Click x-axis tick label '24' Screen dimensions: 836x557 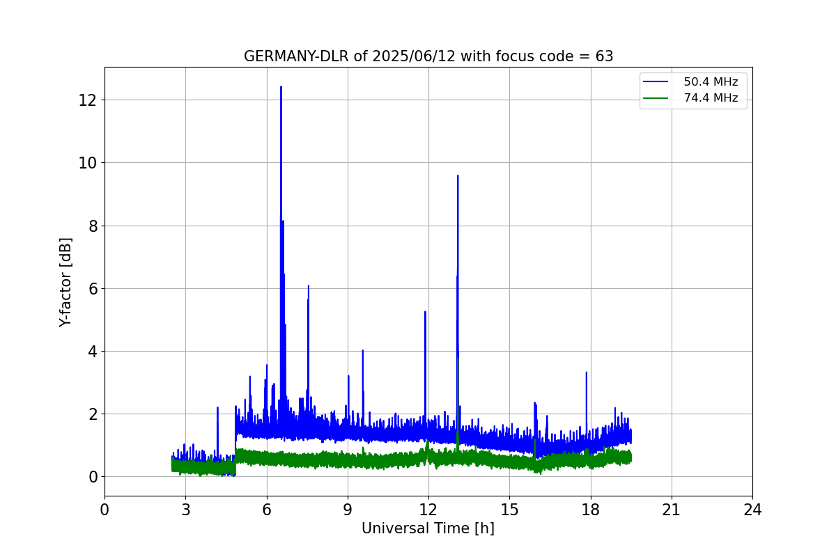[752, 510]
